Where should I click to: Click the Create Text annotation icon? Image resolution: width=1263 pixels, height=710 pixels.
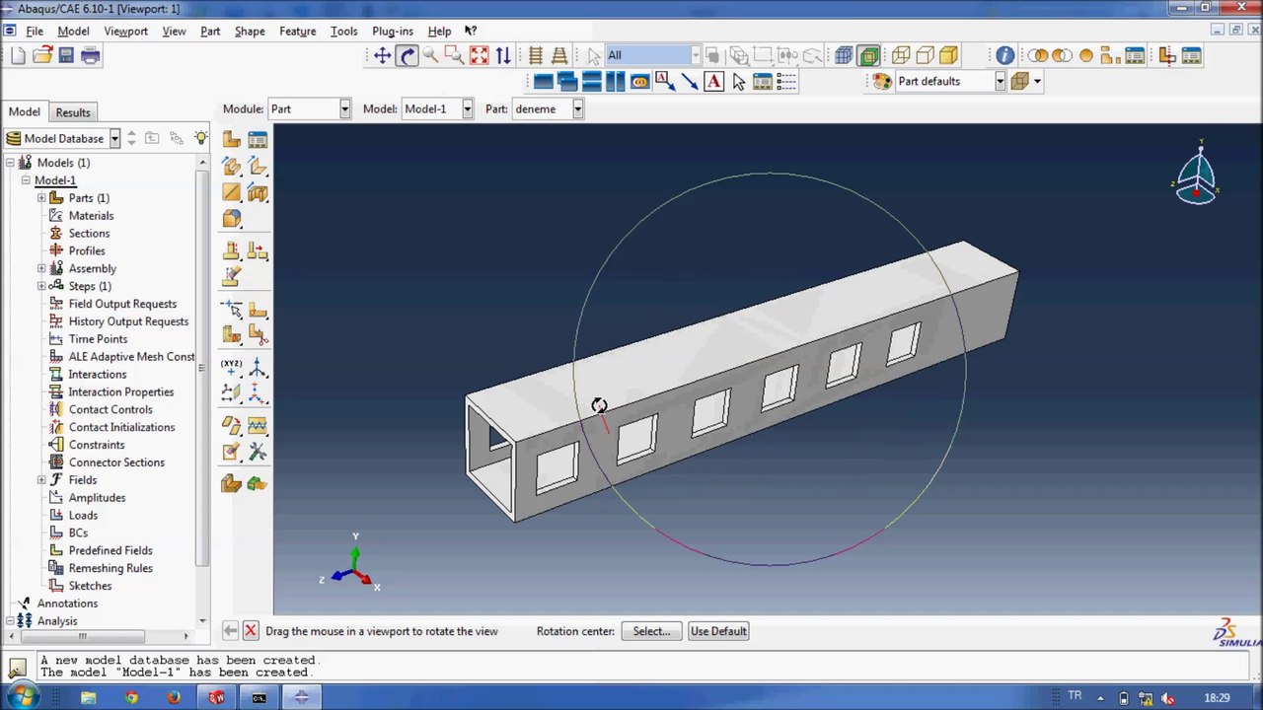713,82
